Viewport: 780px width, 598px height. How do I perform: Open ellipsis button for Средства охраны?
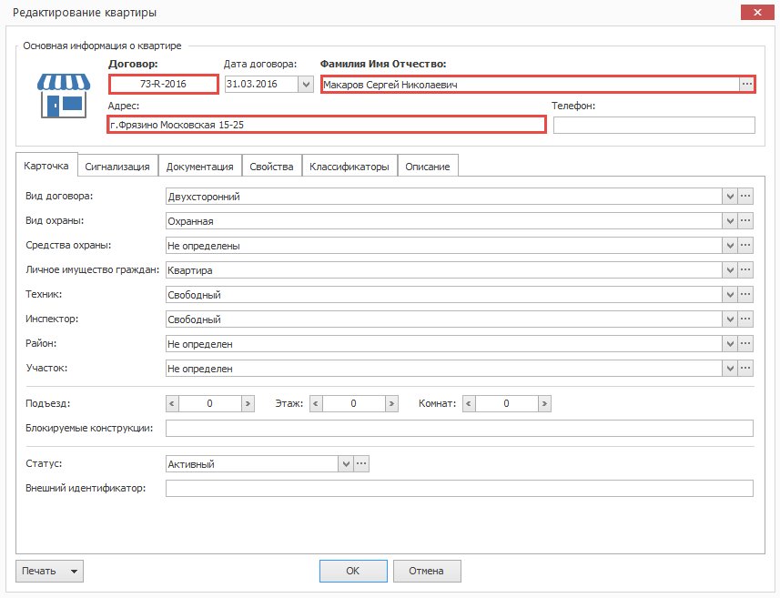745,245
